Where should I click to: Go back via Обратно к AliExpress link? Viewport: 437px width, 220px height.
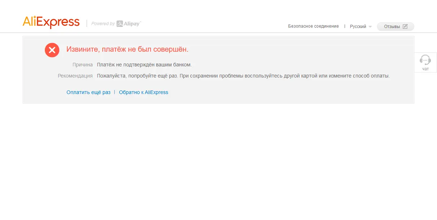point(143,92)
